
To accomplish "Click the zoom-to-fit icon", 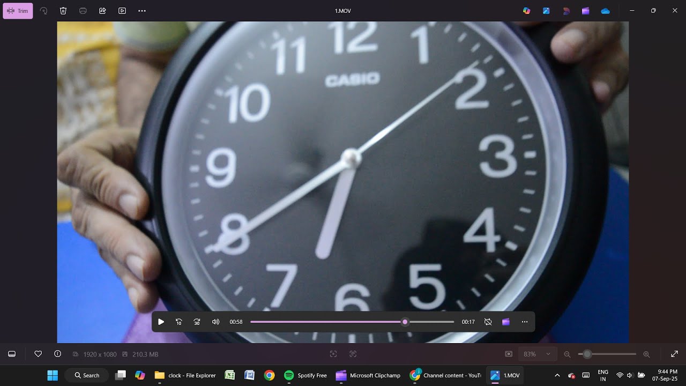I will 333,354.
